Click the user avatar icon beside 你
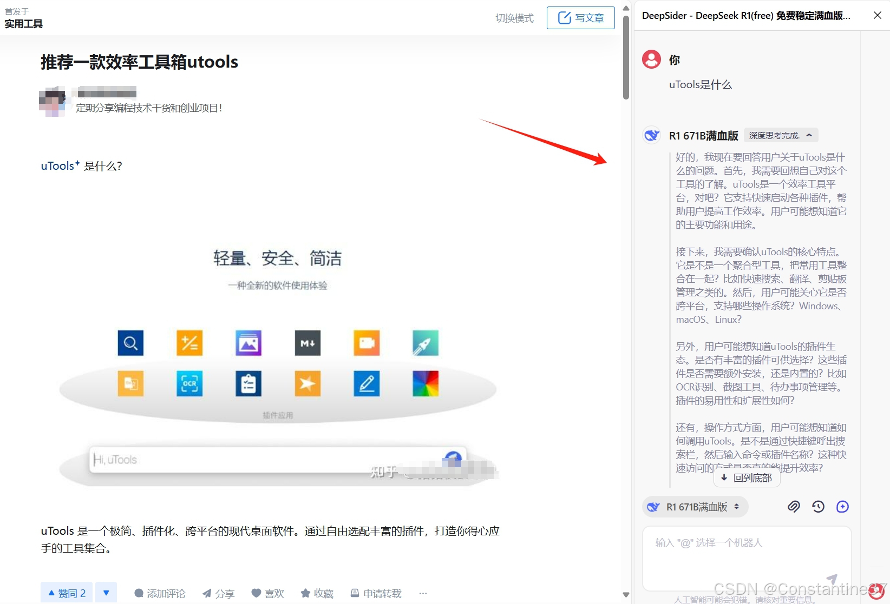Viewport: 890px width, 604px height. [x=651, y=59]
